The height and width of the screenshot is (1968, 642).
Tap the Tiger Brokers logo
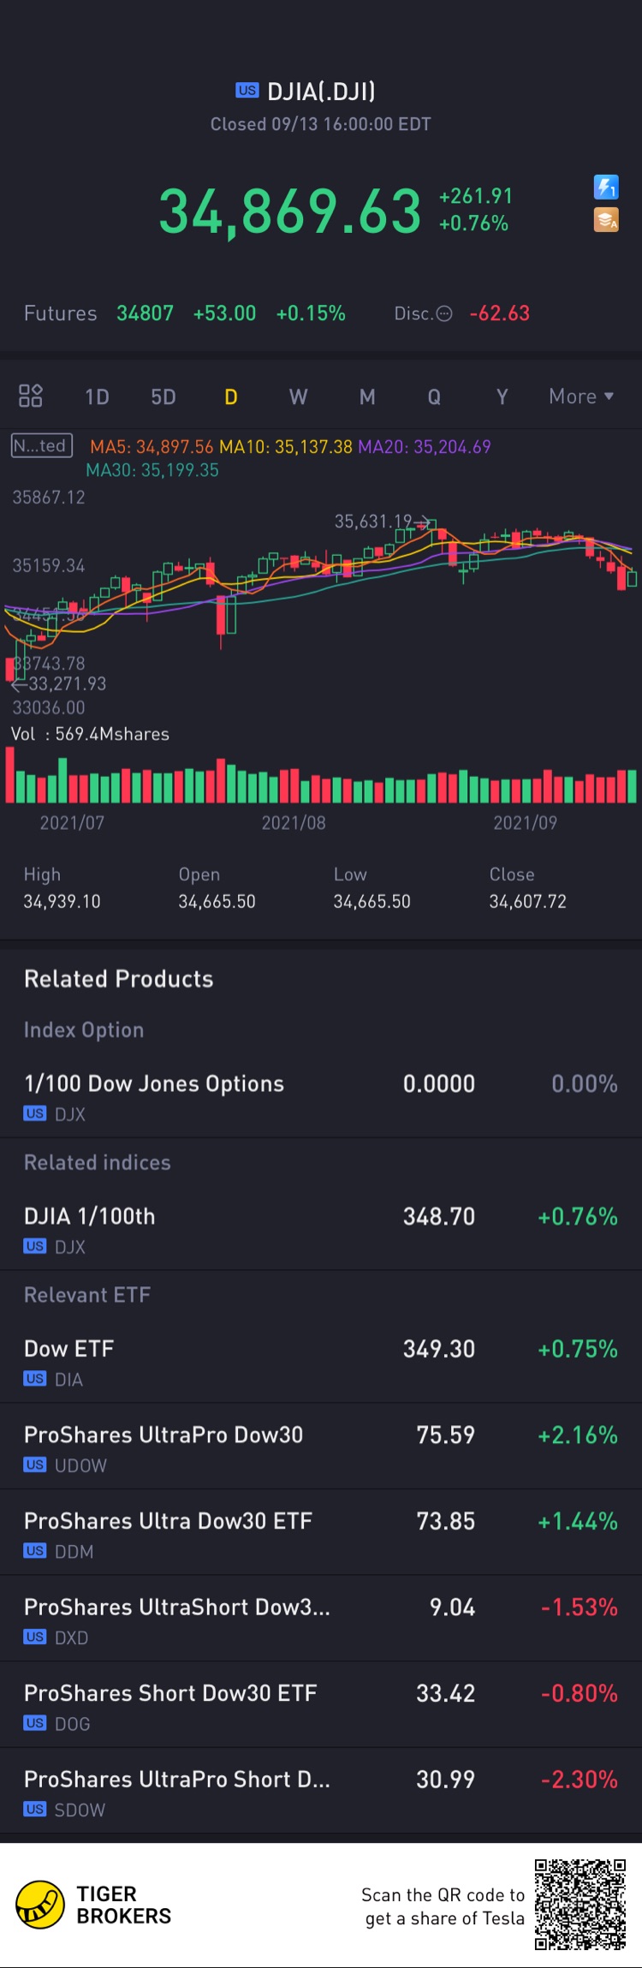[x=40, y=1905]
